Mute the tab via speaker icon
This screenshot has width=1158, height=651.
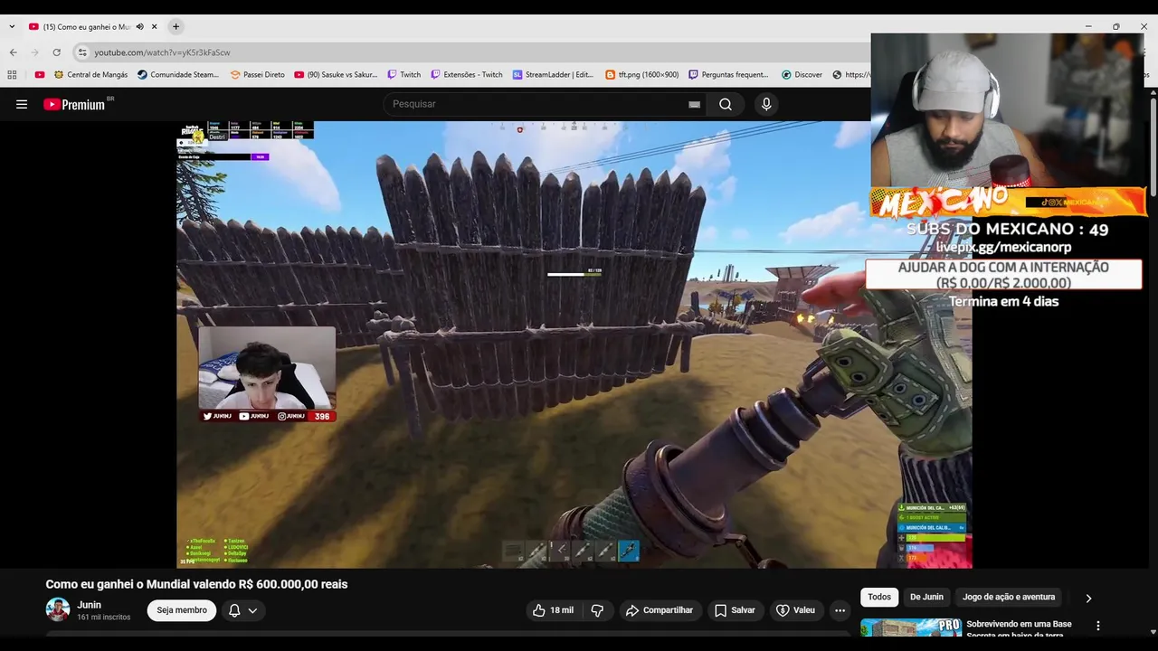point(139,27)
